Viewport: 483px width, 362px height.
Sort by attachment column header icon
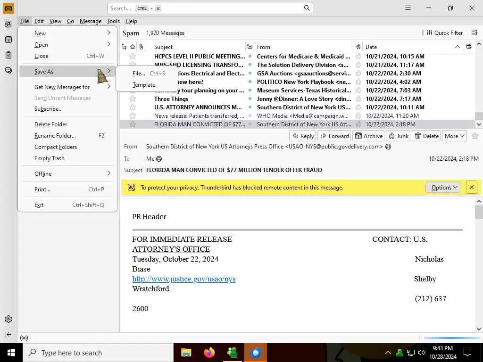(x=141, y=47)
